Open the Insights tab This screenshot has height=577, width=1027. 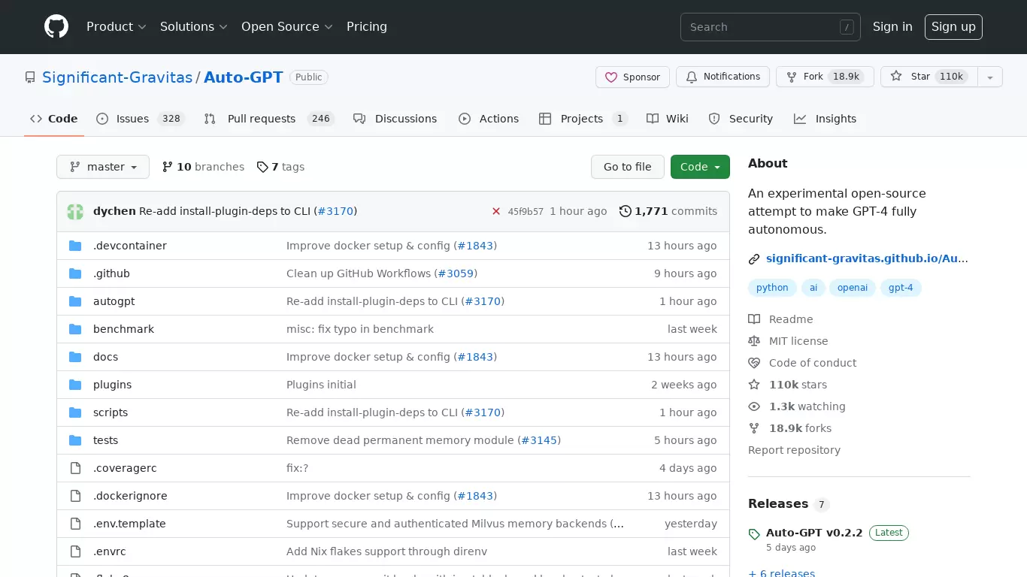tap(826, 119)
